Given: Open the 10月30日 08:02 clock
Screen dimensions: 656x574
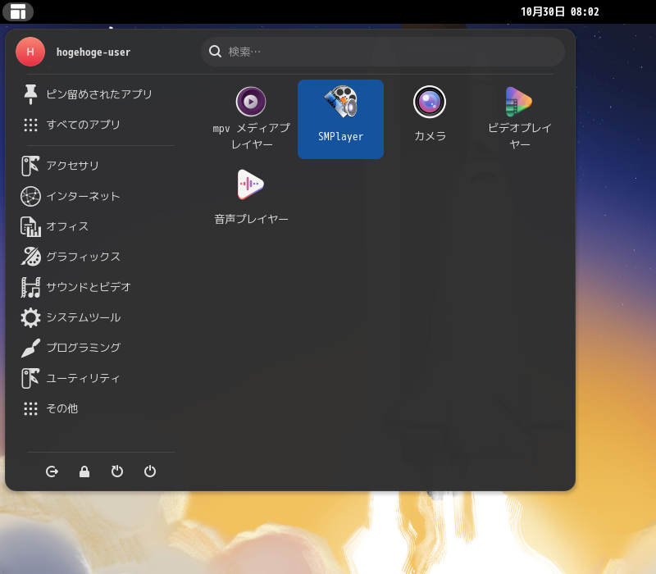Looking at the screenshot, I should pyautogui.click(x=560, y=11).
